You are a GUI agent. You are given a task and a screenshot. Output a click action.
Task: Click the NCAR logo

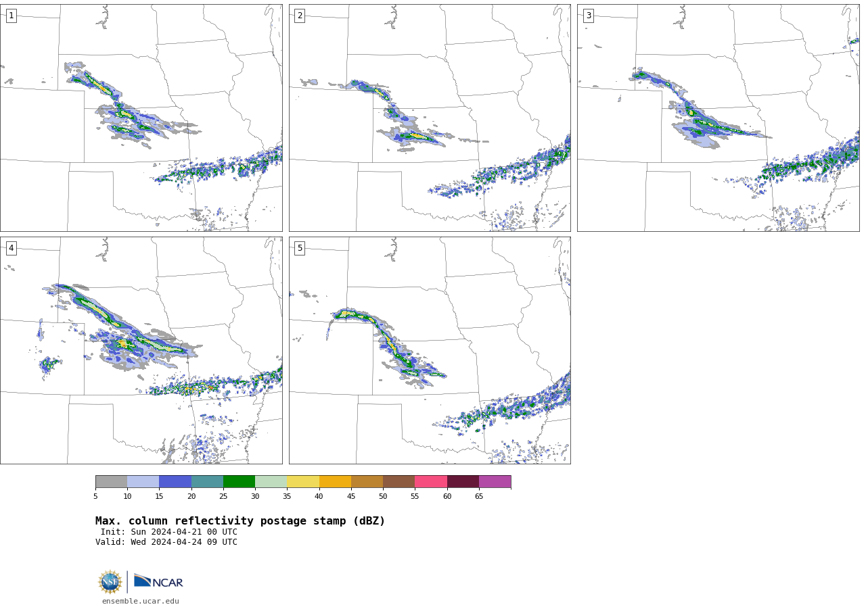click(158, 581)
